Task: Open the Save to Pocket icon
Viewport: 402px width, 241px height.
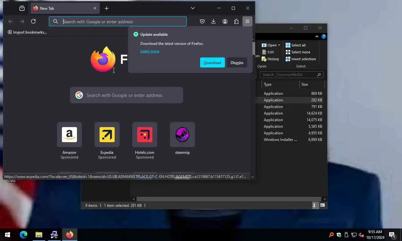Action: click(202, 22)
